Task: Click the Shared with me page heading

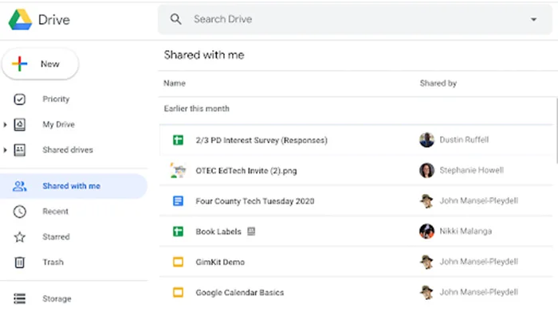Action: click(204, 55)
